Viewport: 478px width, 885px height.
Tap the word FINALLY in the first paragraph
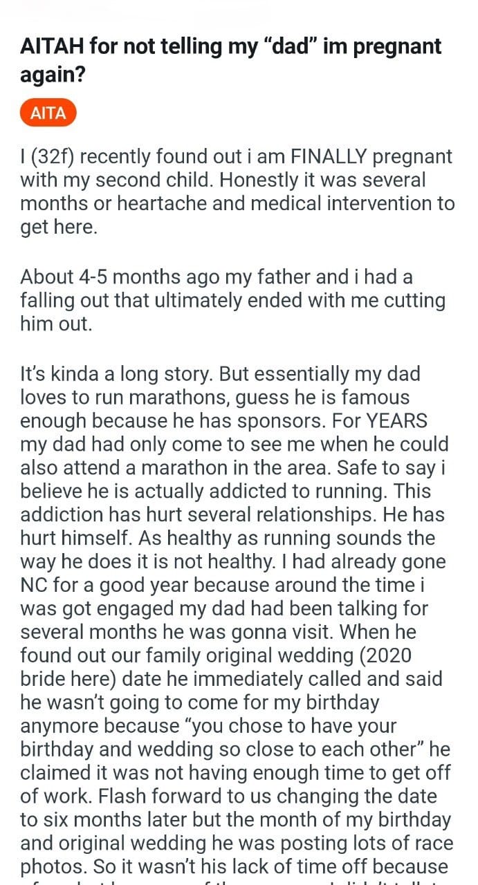[330, 157]
